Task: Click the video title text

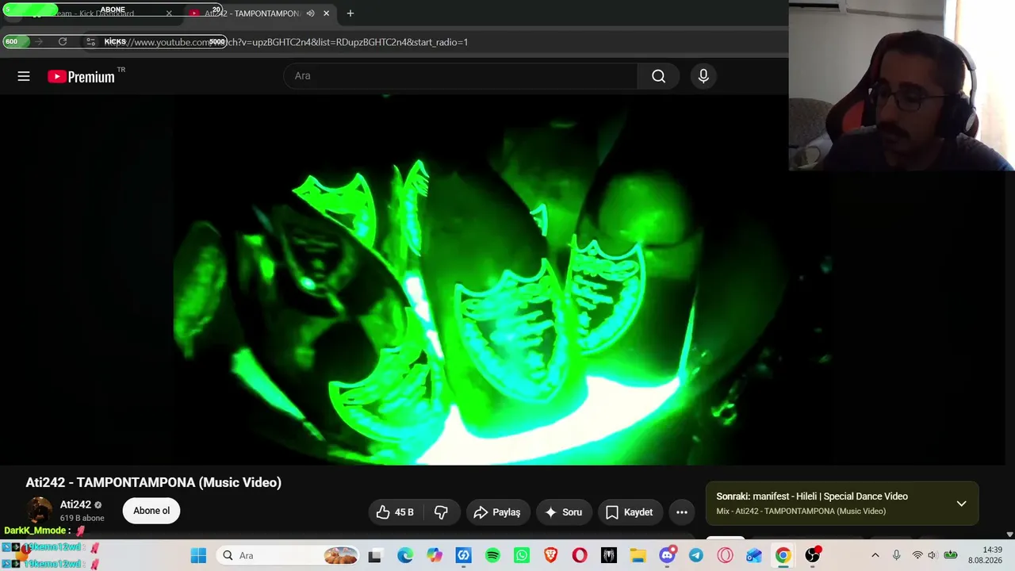Action: coord(154,482)
